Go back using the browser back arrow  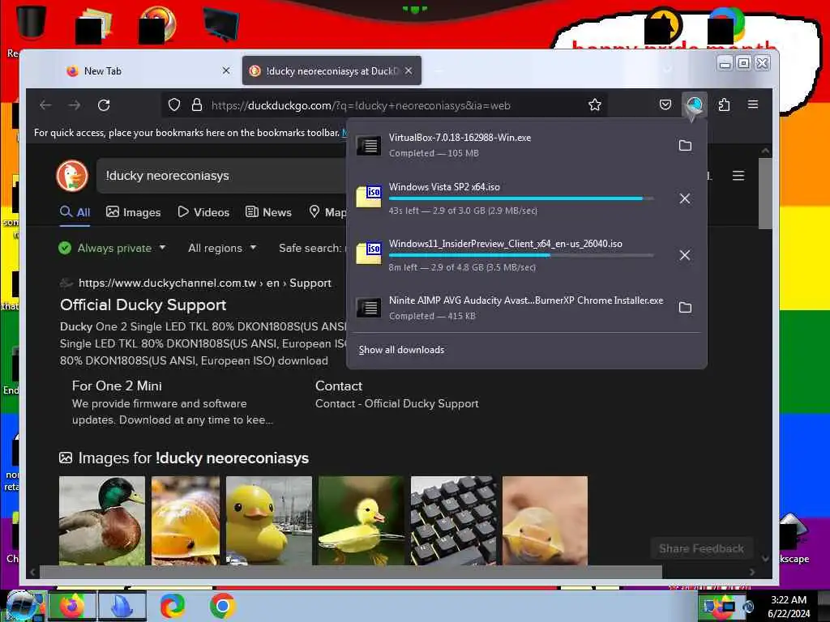45,104
